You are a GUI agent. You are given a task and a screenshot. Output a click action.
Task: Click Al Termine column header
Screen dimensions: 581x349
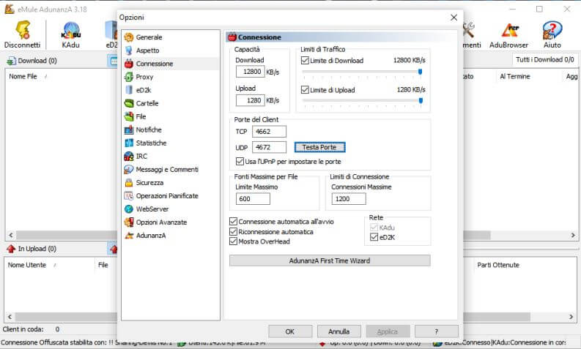click(x=514, y=76)
